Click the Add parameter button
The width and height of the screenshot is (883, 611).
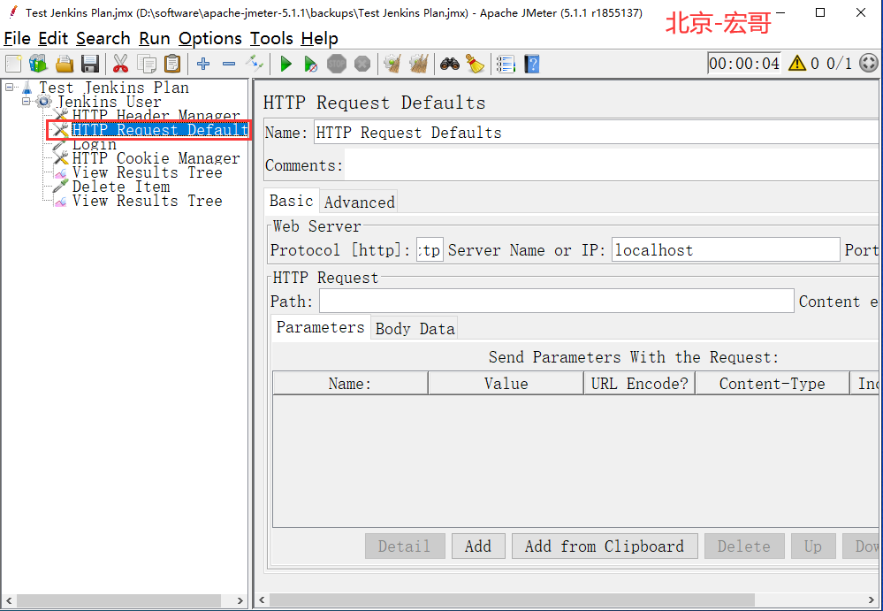coord(478,546)
